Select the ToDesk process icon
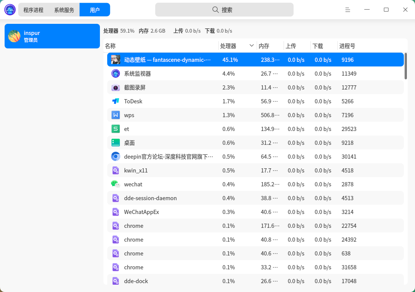The image size is (415, 292). [x=116, y=101]
